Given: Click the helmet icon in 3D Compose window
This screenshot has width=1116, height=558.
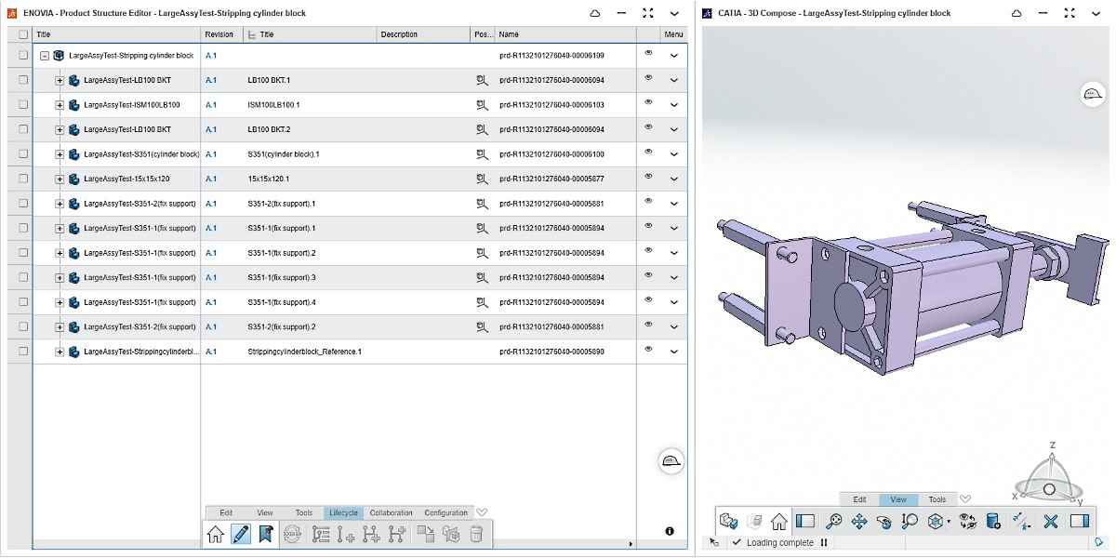Looking at the screenshot, I should click(x=1093, y=94).
